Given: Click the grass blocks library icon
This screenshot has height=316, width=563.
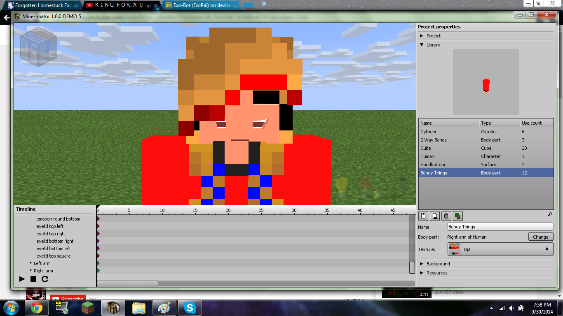Looking at the screenshot, I should tap(457, 216).
